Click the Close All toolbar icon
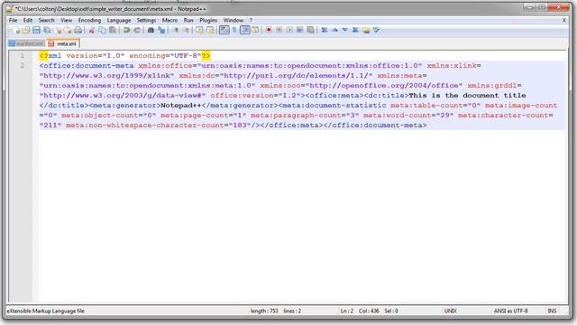This screenshot has width=577, height=325. coord(69,31)
